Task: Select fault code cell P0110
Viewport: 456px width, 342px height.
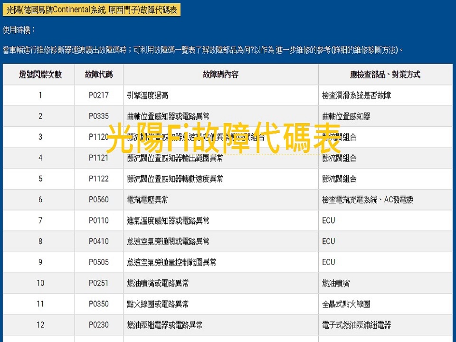Action: 99,220
